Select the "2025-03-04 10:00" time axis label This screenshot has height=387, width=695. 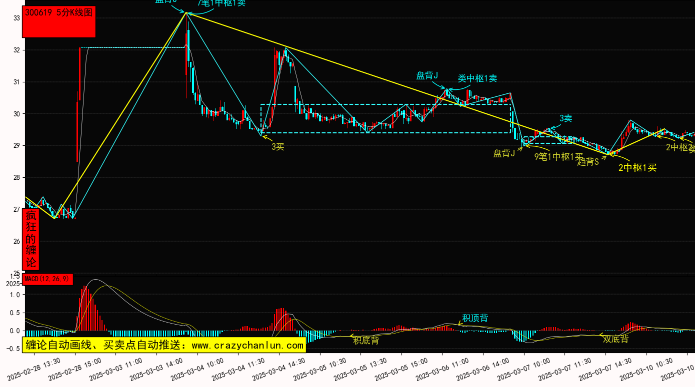198,369
